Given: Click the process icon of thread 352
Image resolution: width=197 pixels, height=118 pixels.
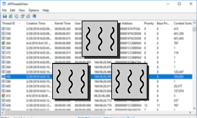Looking at the screenshot, I should pyautogui.click(x=4, y=29).
